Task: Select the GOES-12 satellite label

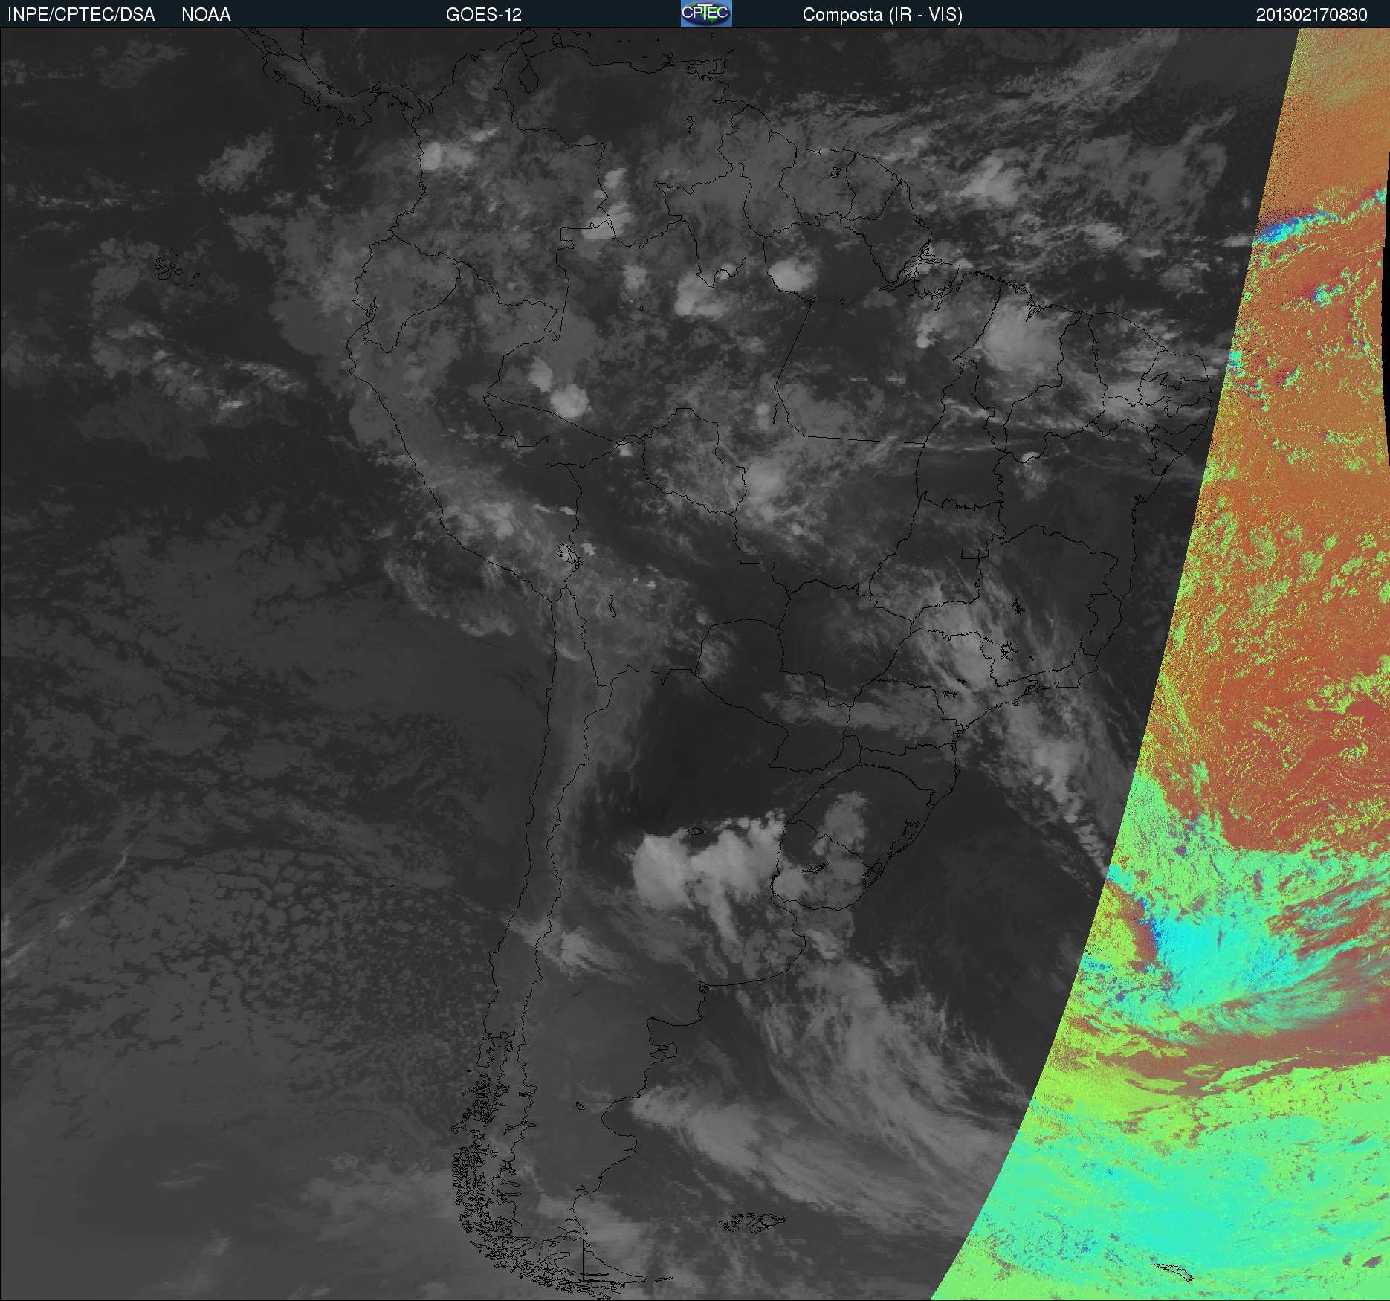Action: 484,15
